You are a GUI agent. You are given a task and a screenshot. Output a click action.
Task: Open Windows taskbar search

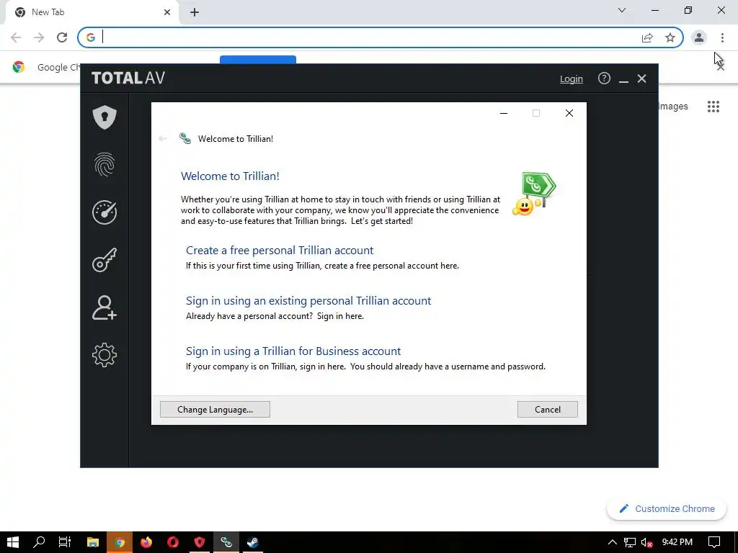click(x=39, y=542)
